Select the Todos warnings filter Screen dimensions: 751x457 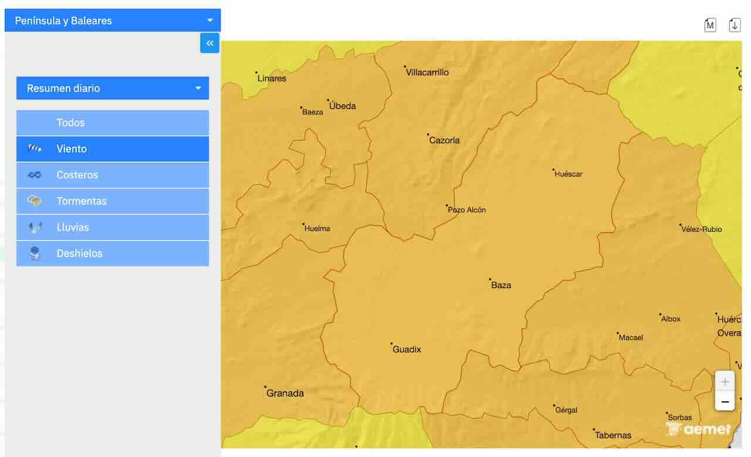[113, 123]
